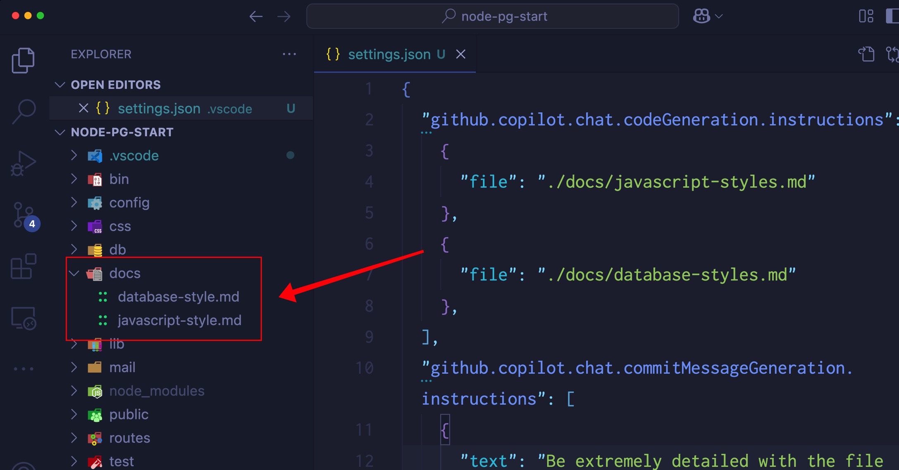Screen dimensions: 899x470
Task: Open the Extensions view
Action: click(x=24, y=266)
